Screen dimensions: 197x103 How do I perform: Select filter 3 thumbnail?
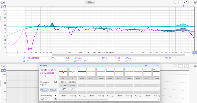click(82, 72)
